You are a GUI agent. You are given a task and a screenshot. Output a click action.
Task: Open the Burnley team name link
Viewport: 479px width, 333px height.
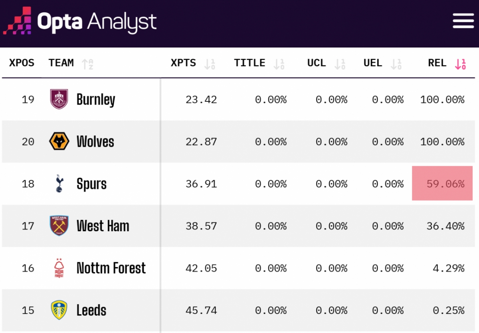(96, 99)
